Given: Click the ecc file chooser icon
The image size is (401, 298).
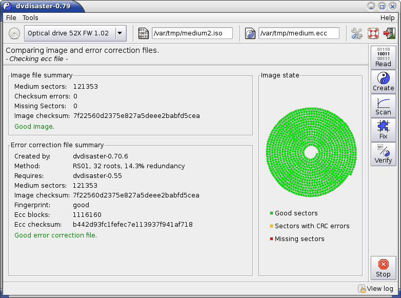Looking at the screenshot, I should [250, 33].
